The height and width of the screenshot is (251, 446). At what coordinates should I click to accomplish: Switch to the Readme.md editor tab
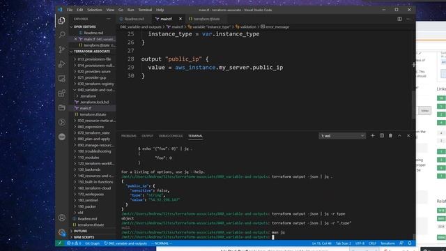point(134,19)
